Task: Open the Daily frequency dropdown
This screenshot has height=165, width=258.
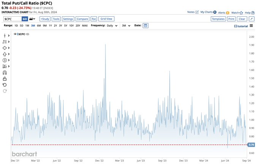Action: [112, 26]
